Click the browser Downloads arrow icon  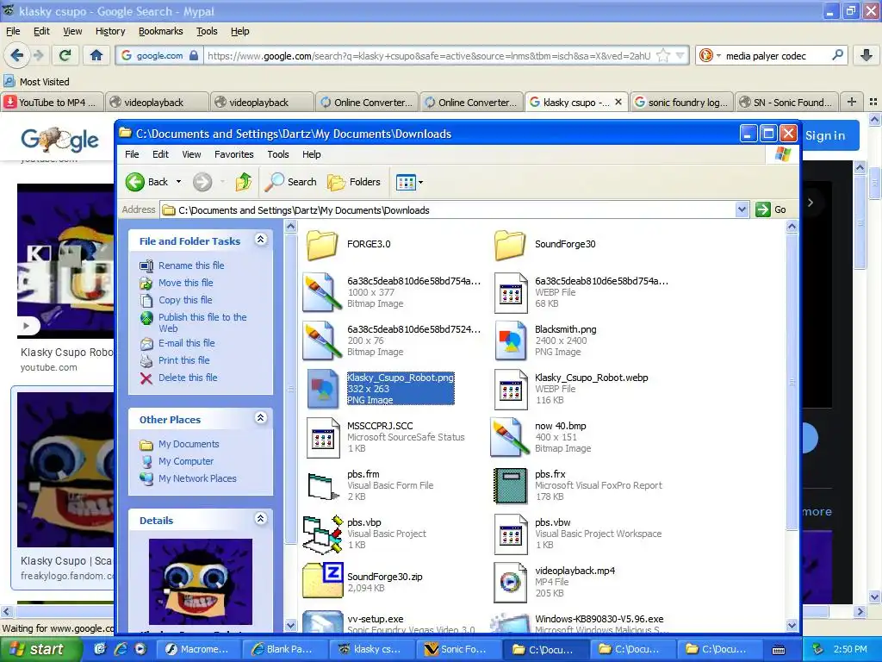(866, 55)
